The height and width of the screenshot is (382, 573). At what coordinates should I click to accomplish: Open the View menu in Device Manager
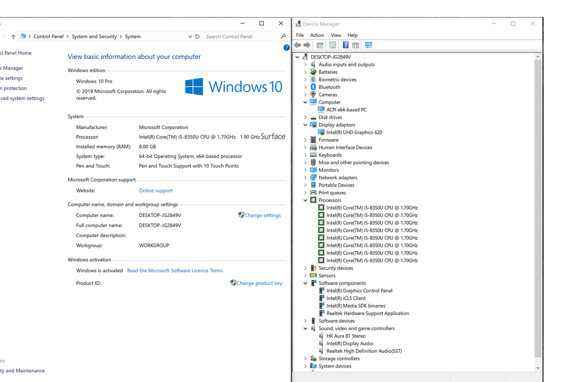click(336, 35)
